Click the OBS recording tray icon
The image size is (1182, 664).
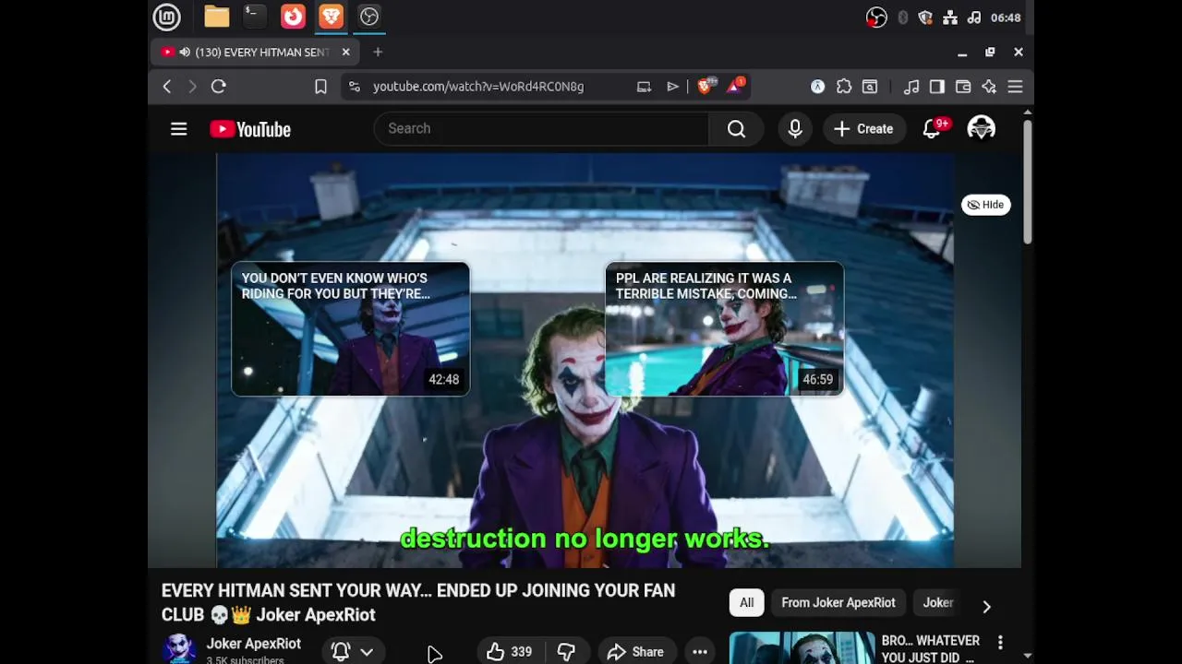(x=876, y=18)
